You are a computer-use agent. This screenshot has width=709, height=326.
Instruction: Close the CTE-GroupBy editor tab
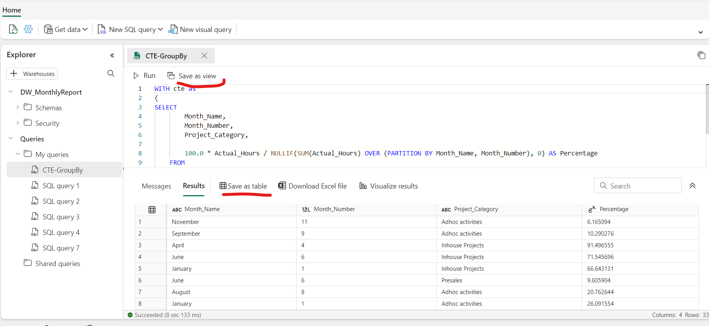[x=204, y=56]
